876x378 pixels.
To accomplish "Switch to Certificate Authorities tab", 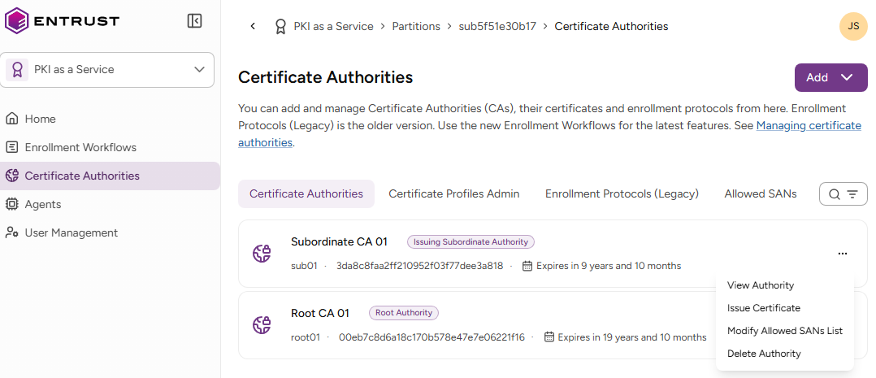I will [x=306, y=194].
